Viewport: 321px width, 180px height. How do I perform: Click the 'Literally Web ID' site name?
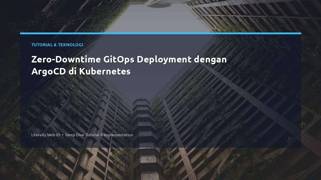pos(46,135)
